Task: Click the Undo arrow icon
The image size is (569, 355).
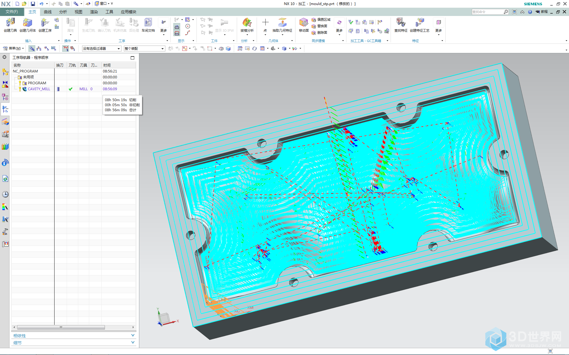Action: (x=41, y=4)
